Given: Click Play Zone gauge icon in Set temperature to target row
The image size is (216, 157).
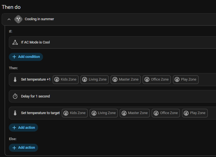Looking at the screenshot, I should tap(186, 113).
